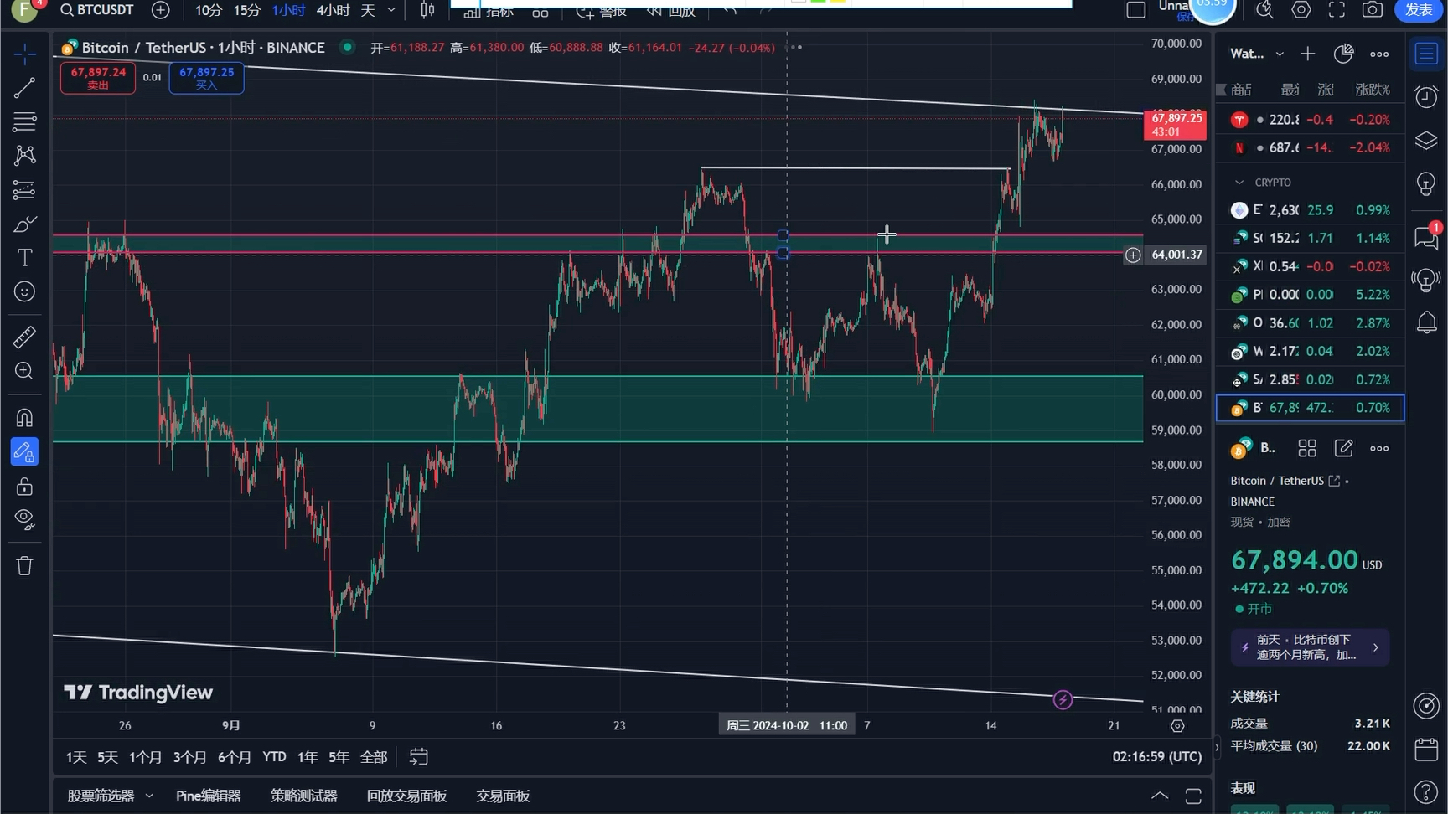This screenshot has width=1448, height=814.
Task: Open the alerts clock panel in right sidebar
Action: coord(1425,97)
